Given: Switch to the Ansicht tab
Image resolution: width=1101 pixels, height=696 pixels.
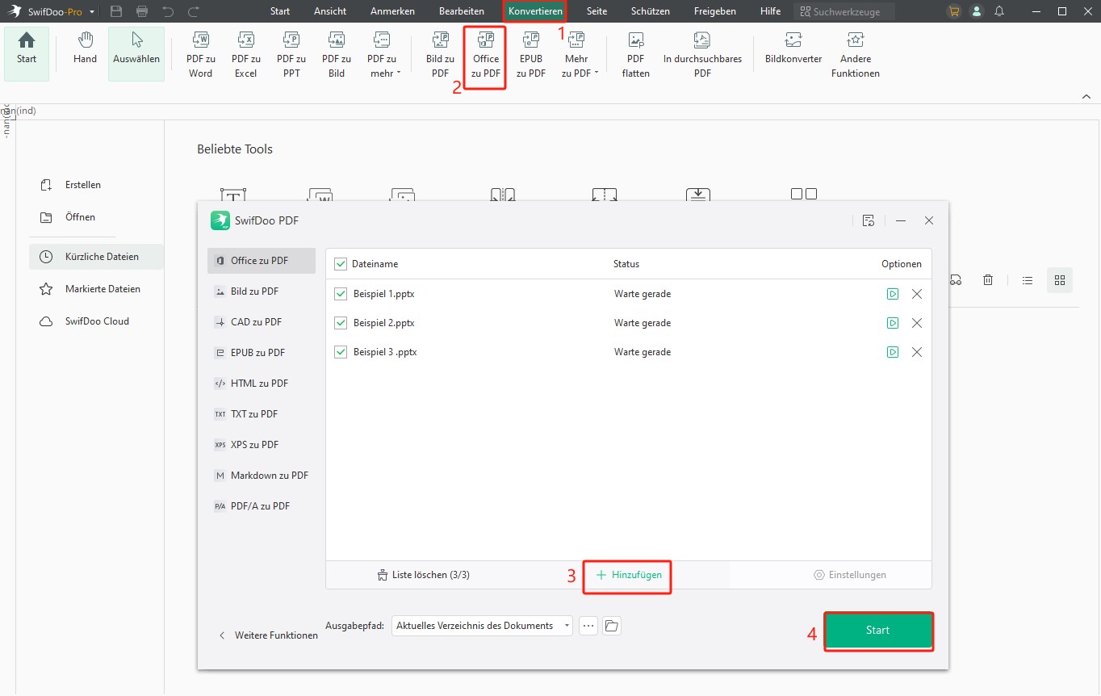Looking at the screenshot, I should tap(330, 11).
